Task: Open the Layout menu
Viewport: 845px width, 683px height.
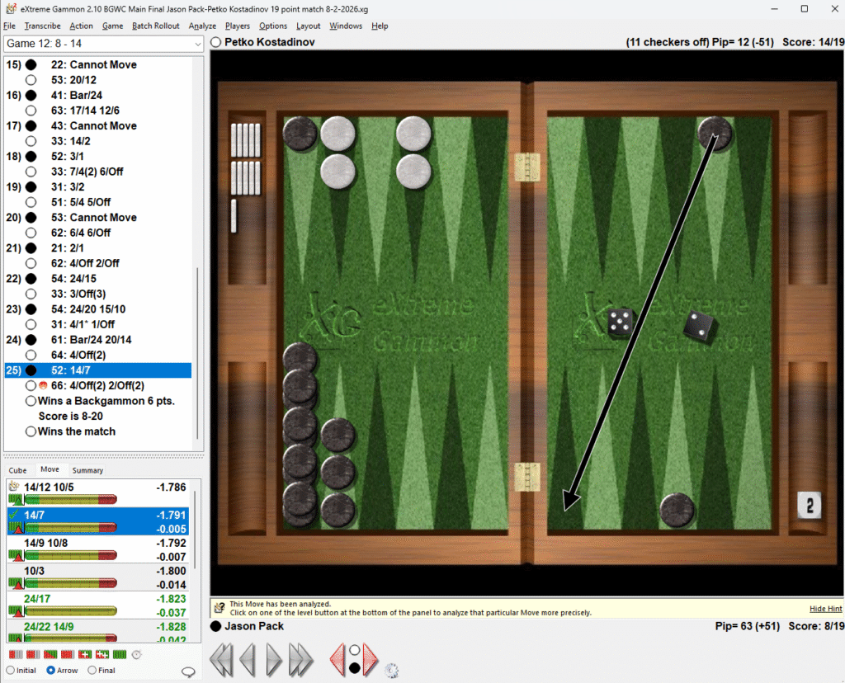Action: (308, 26)
